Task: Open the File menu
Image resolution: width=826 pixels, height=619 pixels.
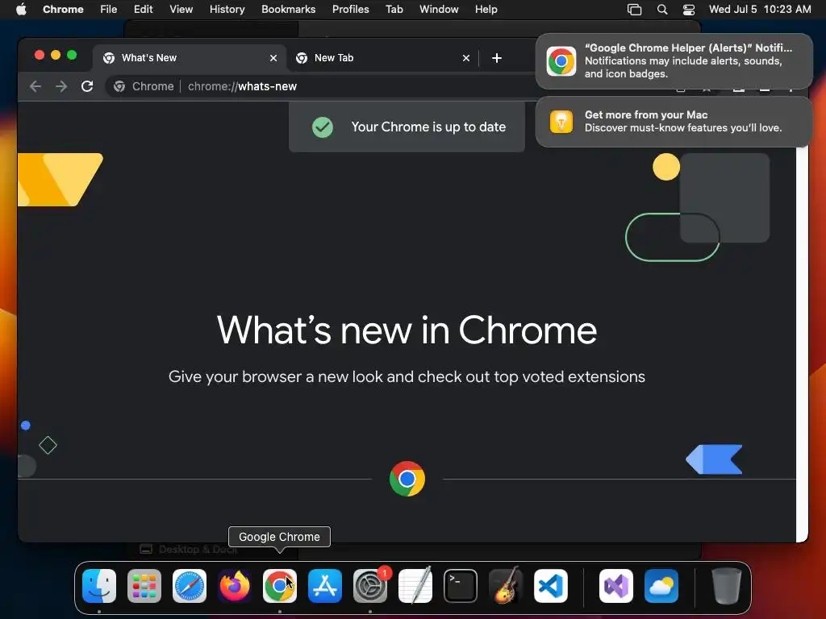Action: 109,9
